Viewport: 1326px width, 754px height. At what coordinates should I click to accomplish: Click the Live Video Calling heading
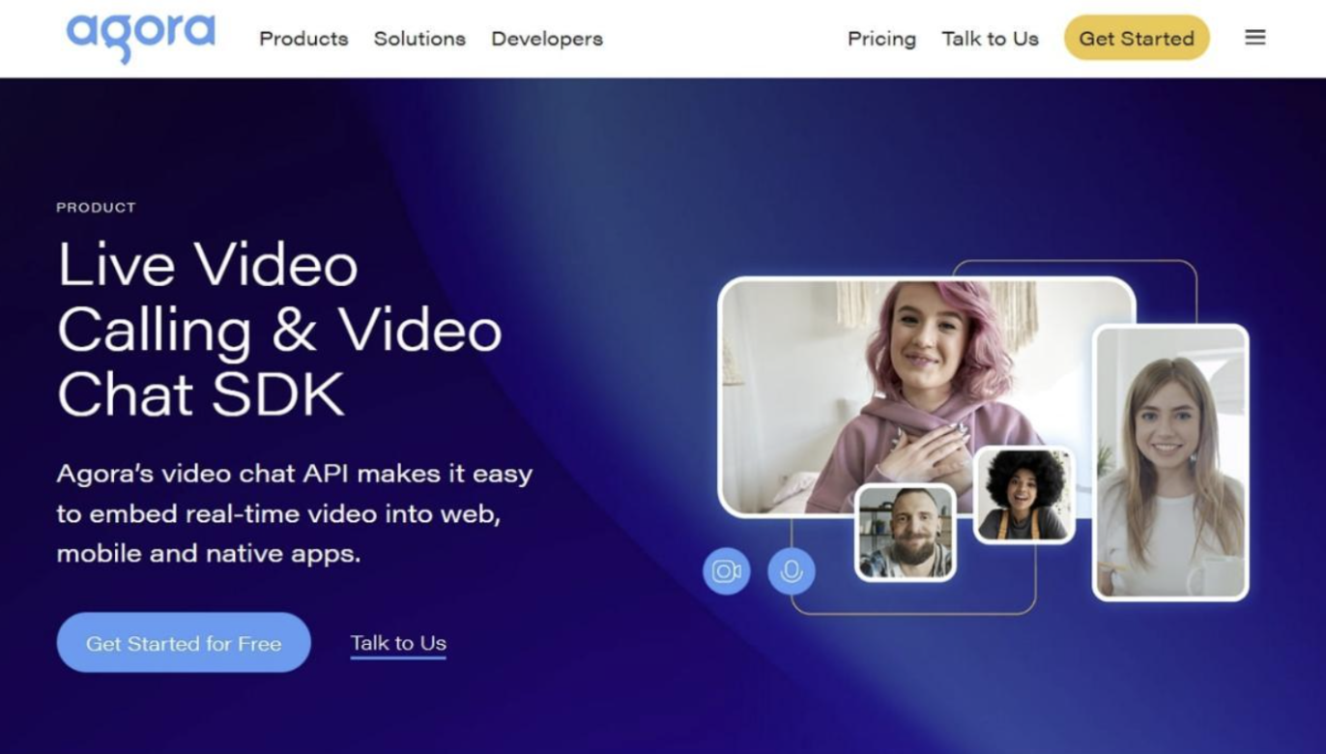[x=280, y=330]
